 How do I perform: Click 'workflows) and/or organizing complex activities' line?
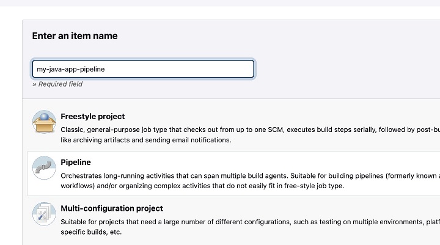click(x=202, y=186)
